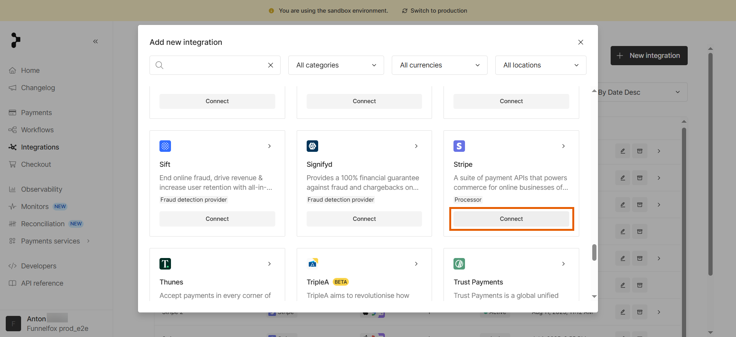Click the Payments card icon
The height and width of the screenshot is (337, 736).
pos(13,113)
